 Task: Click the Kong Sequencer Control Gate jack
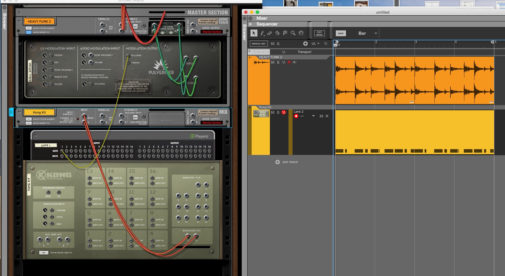tap(48, 192)
